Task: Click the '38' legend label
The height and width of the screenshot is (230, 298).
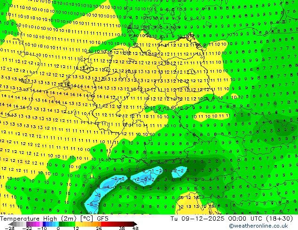Action: (122, 228)
